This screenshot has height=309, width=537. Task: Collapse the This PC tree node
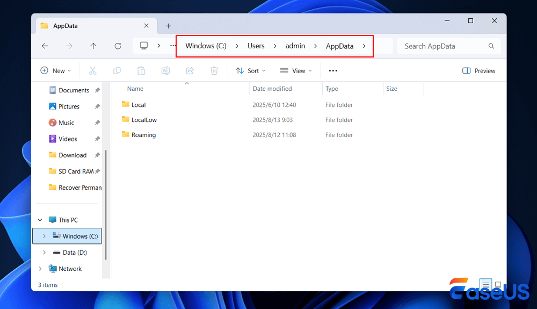tap(40, 220)
